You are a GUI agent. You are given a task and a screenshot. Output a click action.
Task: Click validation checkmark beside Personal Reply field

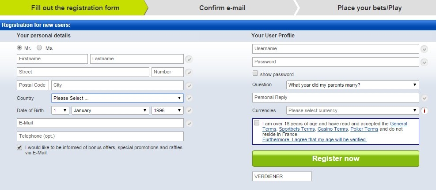425,98
